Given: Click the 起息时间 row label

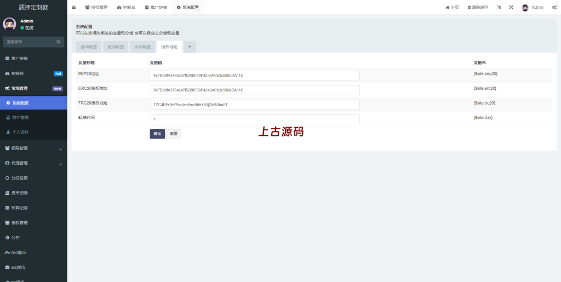Looking at the screenshot, I should pyautogui.click(x=86, y=118).
